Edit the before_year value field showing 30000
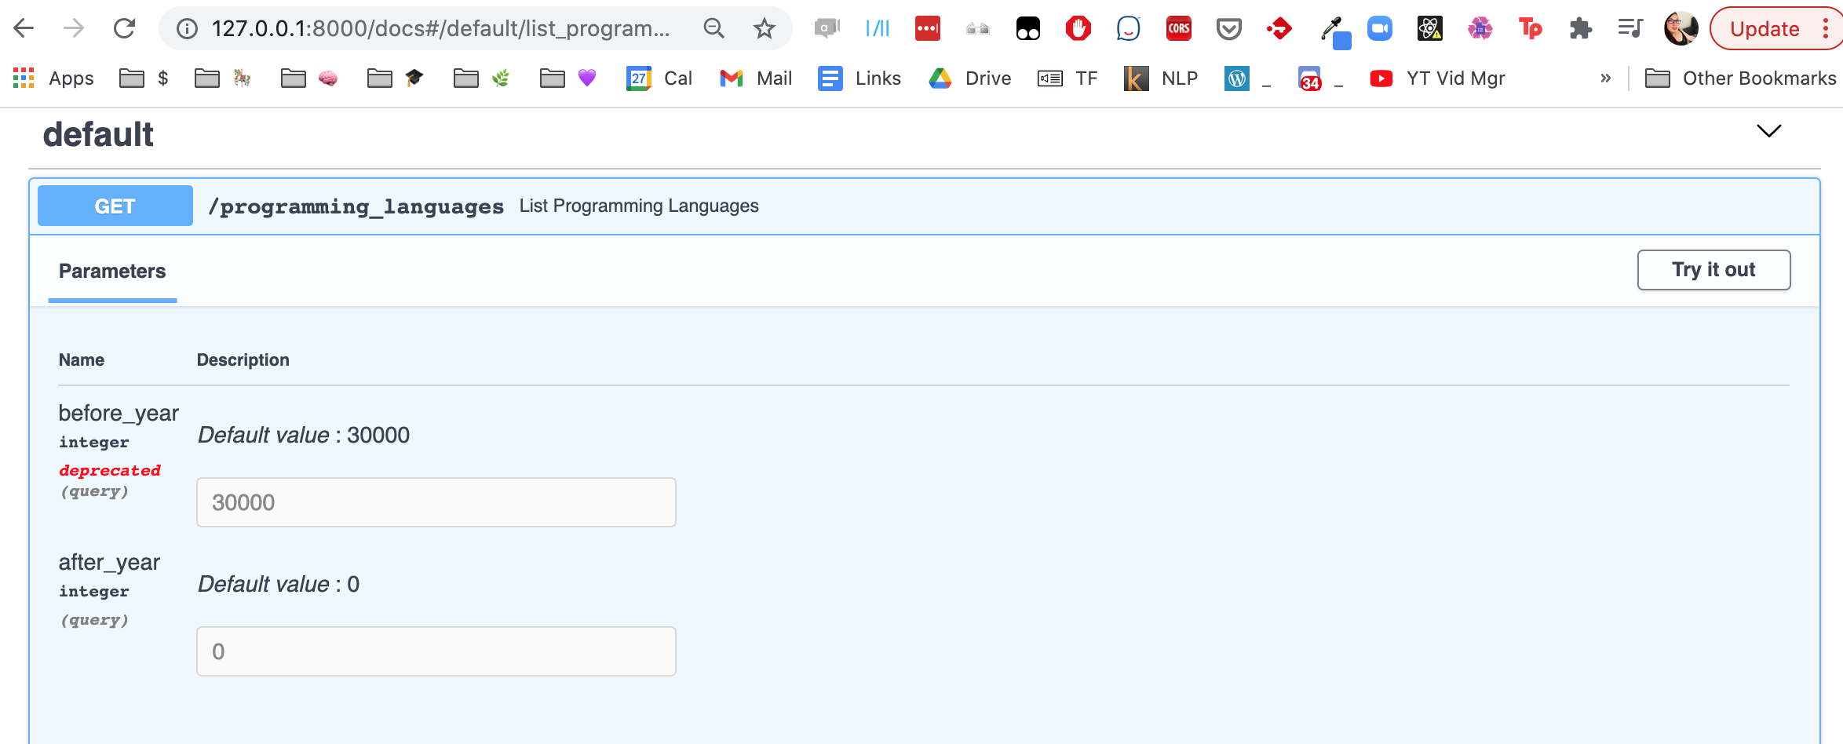The width and height of the screenshot is (1843, 744). pos(436,501)
